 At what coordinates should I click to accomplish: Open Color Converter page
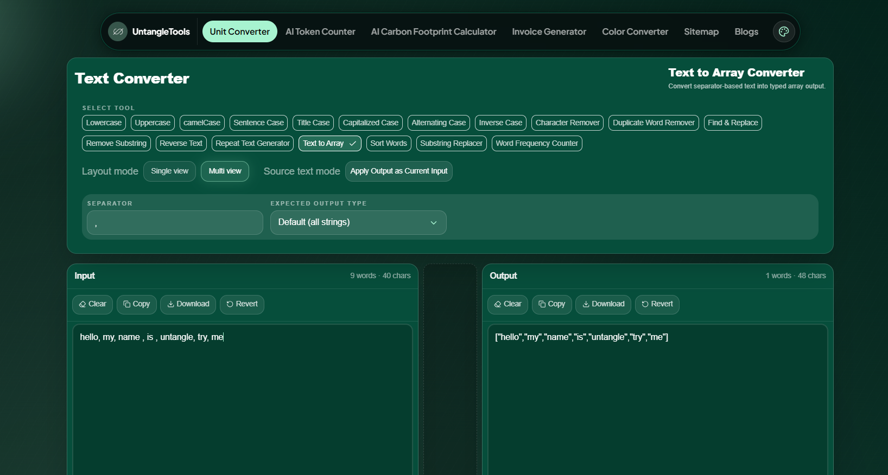tap(635, 31)
